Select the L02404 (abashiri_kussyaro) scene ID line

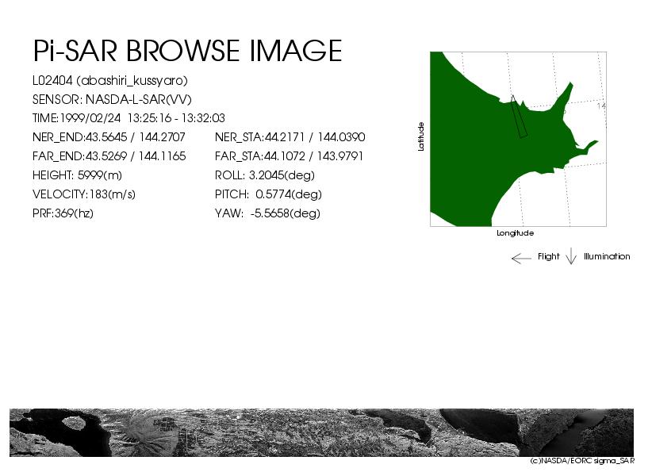click(x=110, y=81)
